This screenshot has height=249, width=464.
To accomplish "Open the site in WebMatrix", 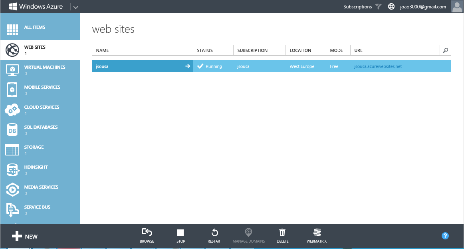I will pyautogui.click(x=317, y=232).
